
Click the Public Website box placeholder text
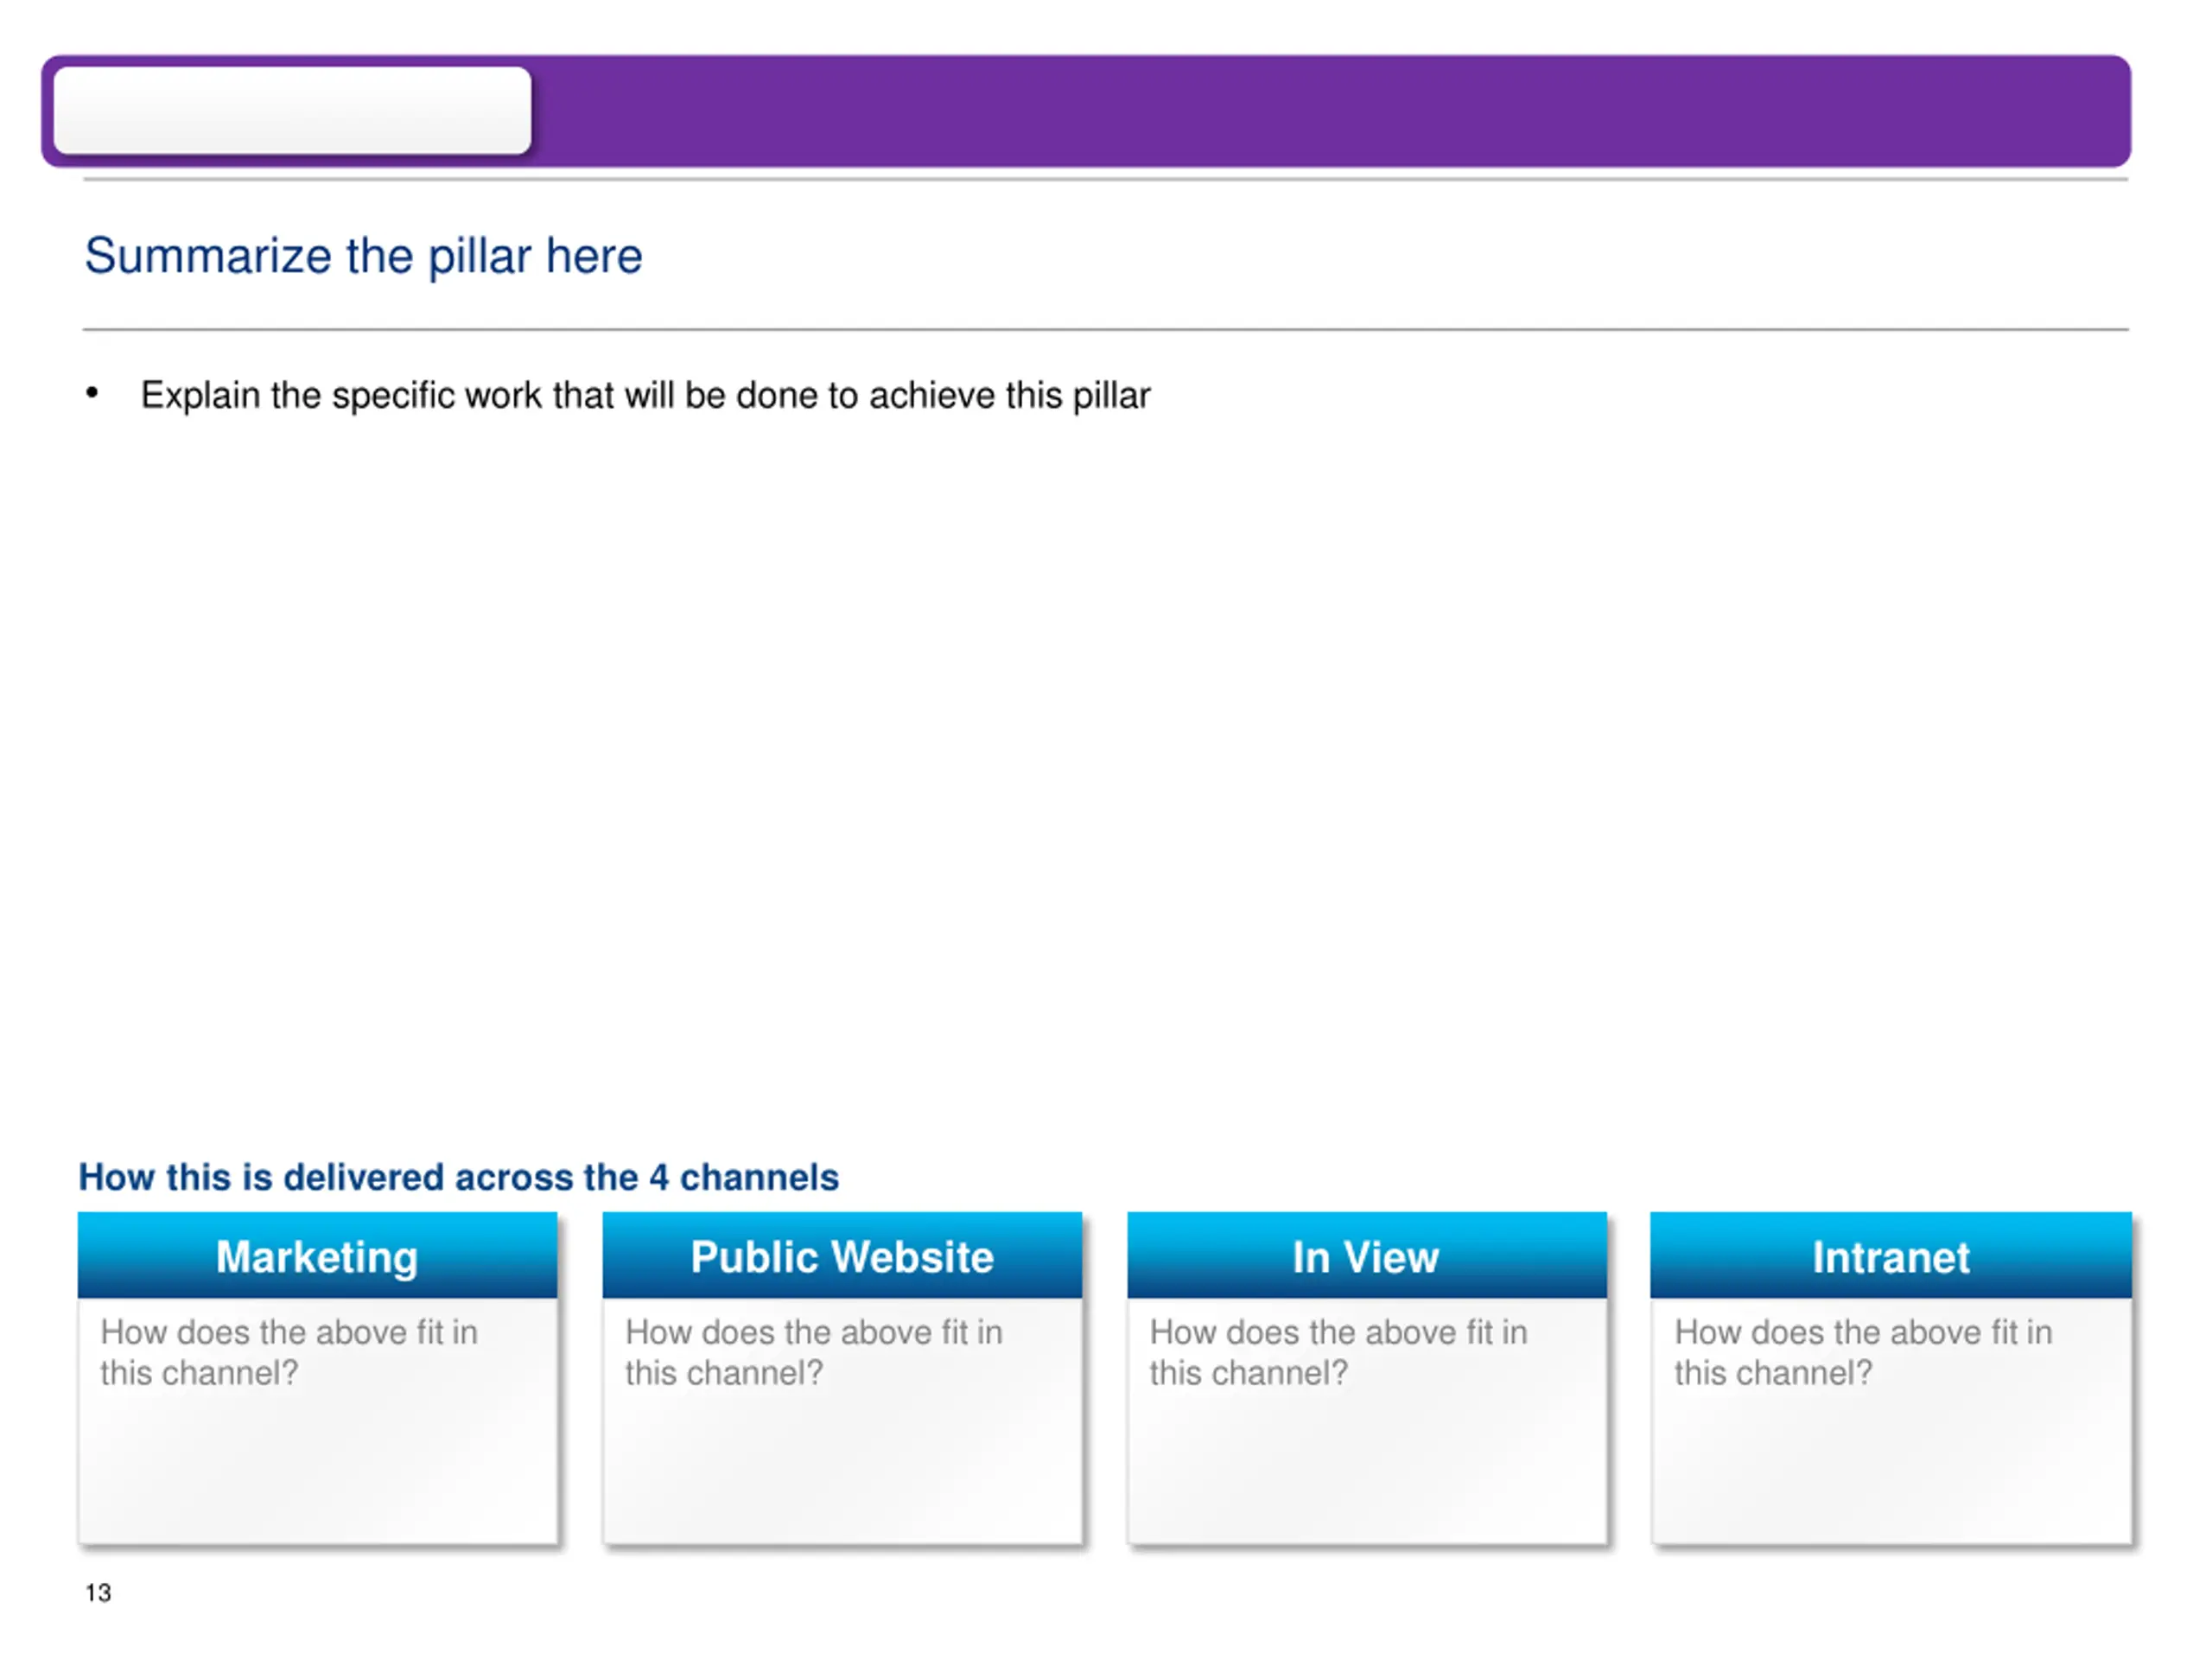click(814, 1352)
